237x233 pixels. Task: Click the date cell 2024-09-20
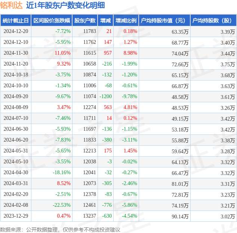[16, 97]
